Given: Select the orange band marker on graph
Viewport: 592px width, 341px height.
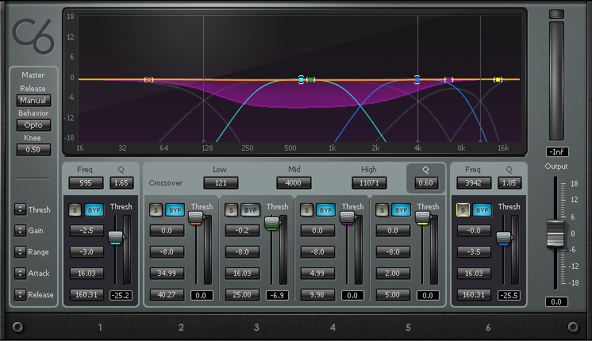Looking at the screenshot, I should tap(148, 79).
